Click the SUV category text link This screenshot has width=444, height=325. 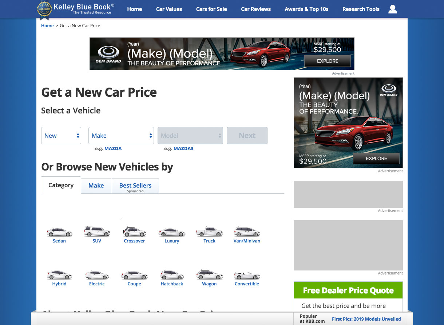pyautogui.click(x=97, y=241)
